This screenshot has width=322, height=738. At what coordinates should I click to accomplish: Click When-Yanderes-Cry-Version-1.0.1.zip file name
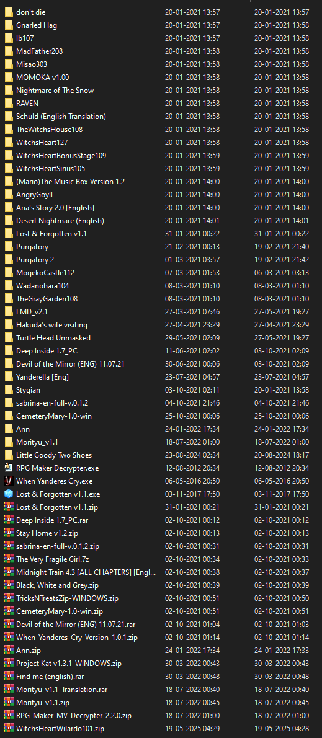[x=77, y=638]
